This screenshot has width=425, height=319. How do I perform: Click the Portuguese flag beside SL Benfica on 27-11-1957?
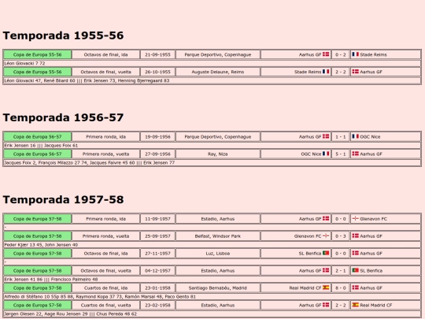click(x=326, y=253)
